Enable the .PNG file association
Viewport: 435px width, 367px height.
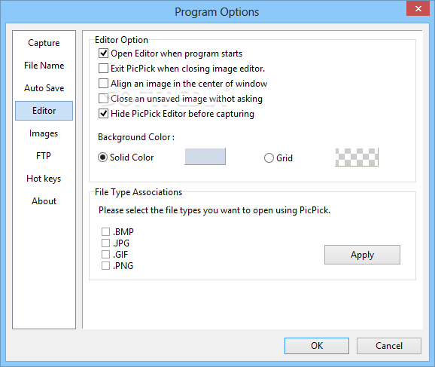[105, 265]
